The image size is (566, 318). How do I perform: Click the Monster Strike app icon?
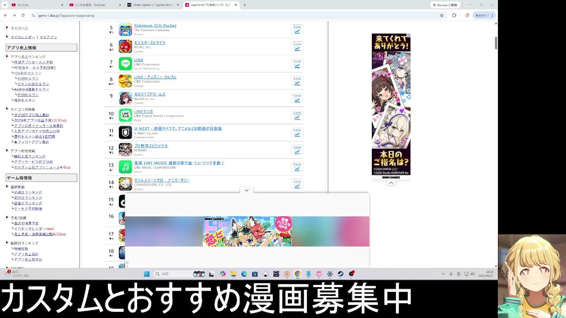tap(126, 46)
